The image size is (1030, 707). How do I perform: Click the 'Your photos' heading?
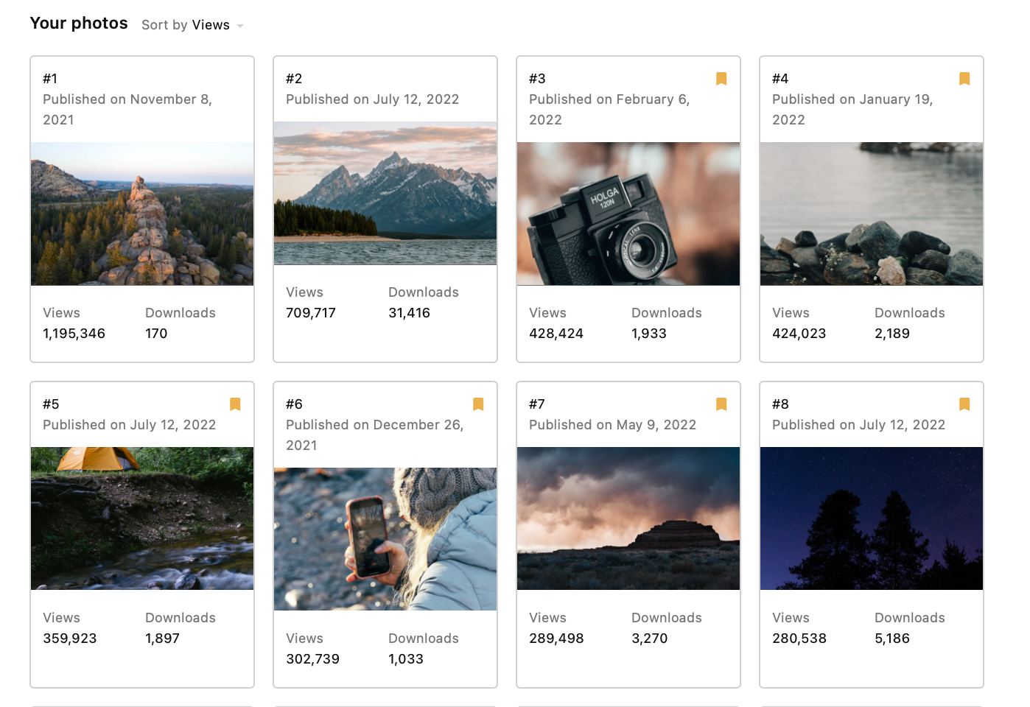point(79,24)
